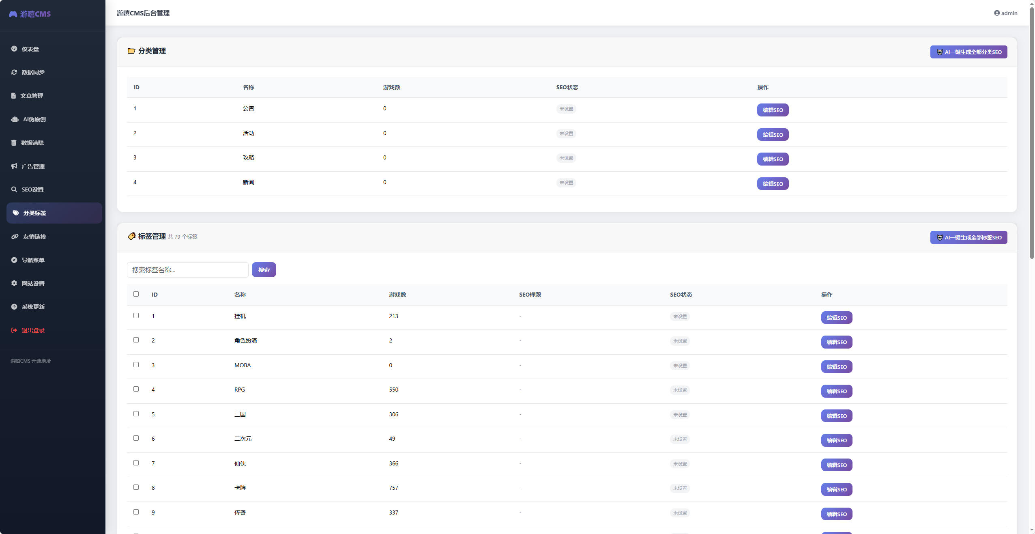The height and width of the screenshot is (534, 1035).
Task: Click the folder icon beside 分类管理
Action: (131, 51)
